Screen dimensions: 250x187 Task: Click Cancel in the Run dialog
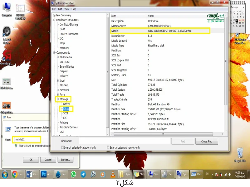click(x=48, y=160)
